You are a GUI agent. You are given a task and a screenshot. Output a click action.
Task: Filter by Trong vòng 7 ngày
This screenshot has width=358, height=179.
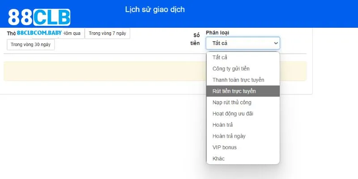[107, 33]
